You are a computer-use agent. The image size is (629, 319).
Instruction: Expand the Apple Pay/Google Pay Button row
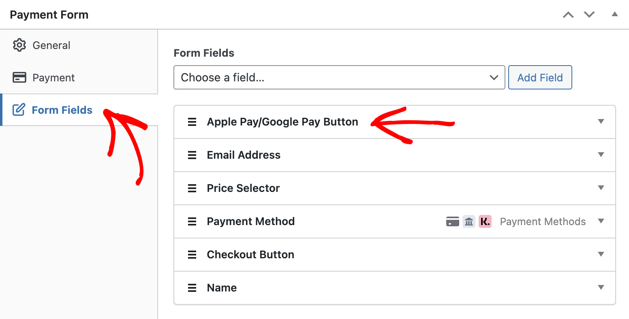click(x=601, y=121)
